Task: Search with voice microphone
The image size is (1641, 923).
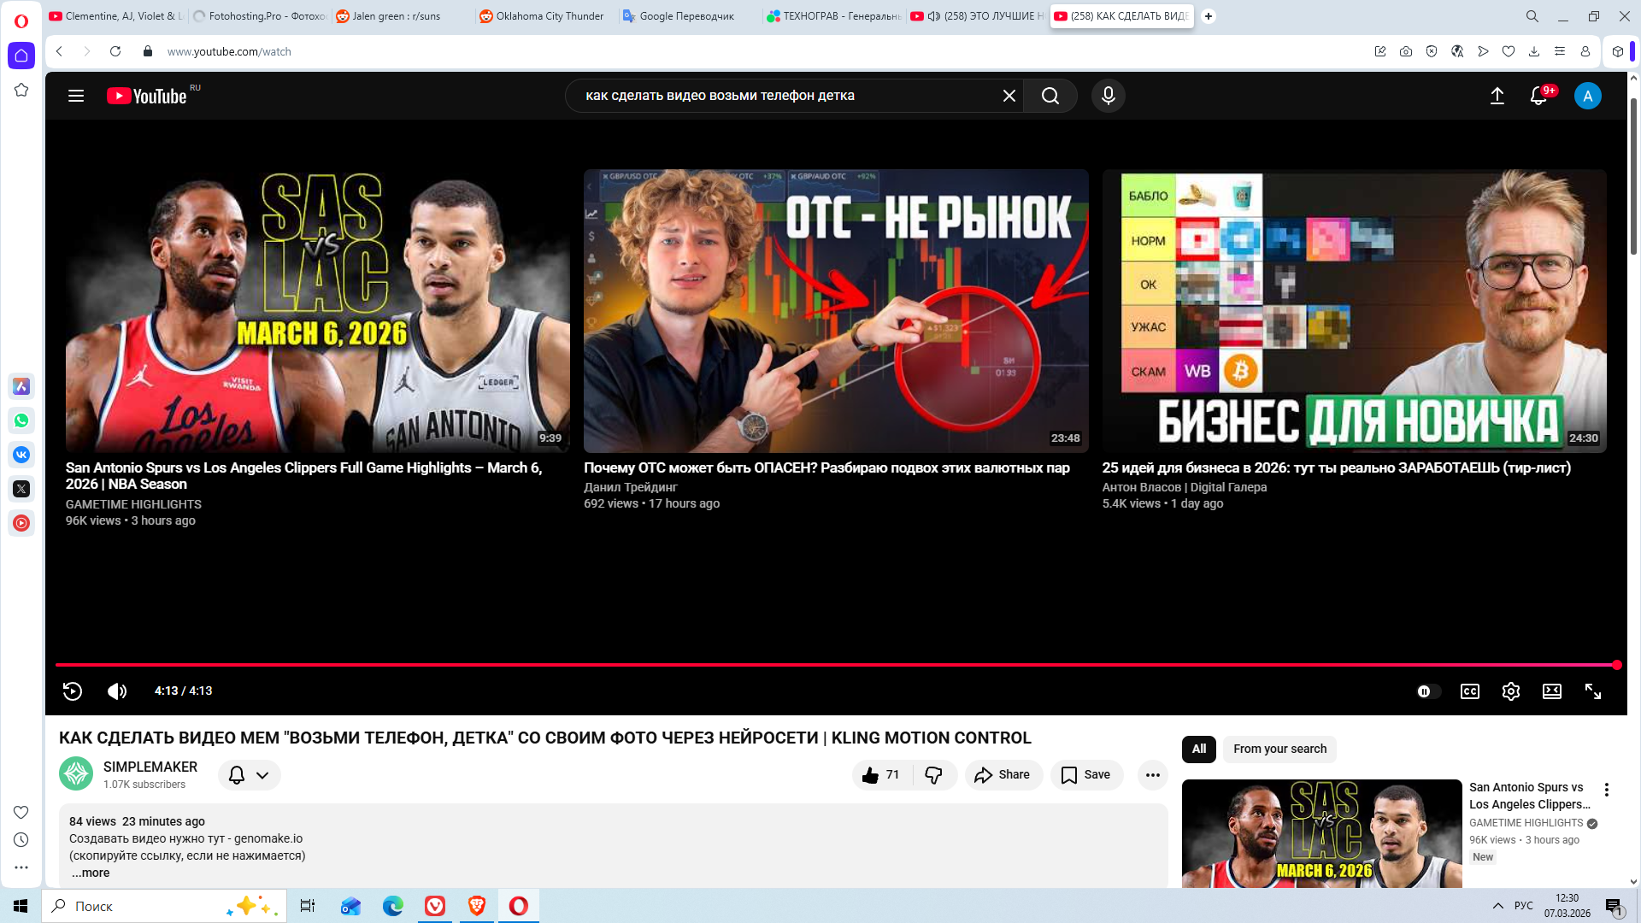Action: pos(1108,96)
